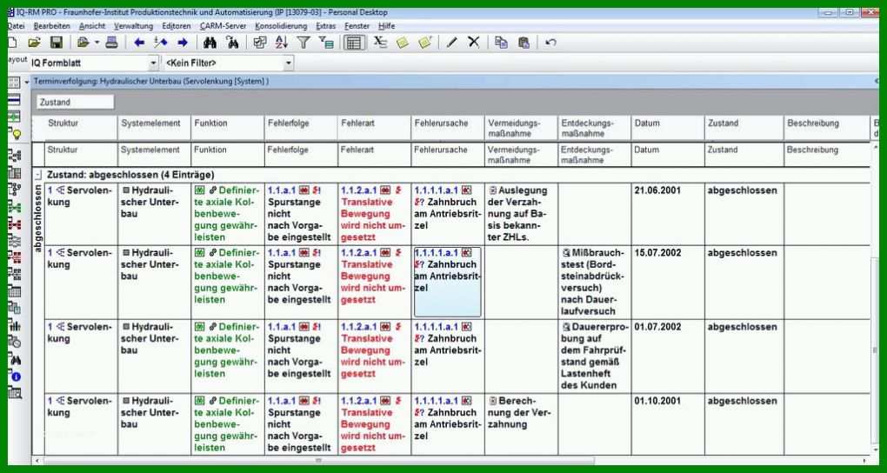Click the Zustand grouping field

click(75, 103)
